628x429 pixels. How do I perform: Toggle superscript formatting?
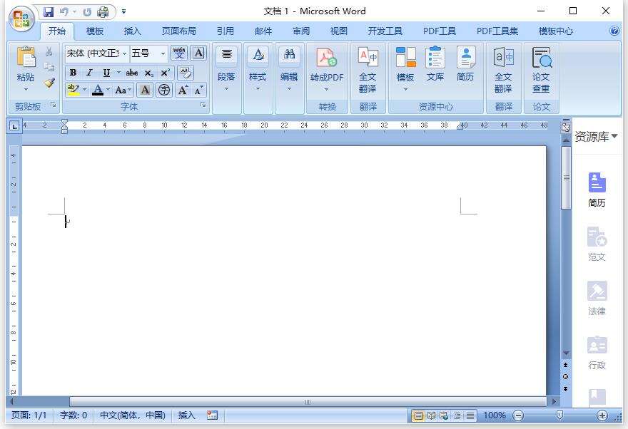coord(165,73)
